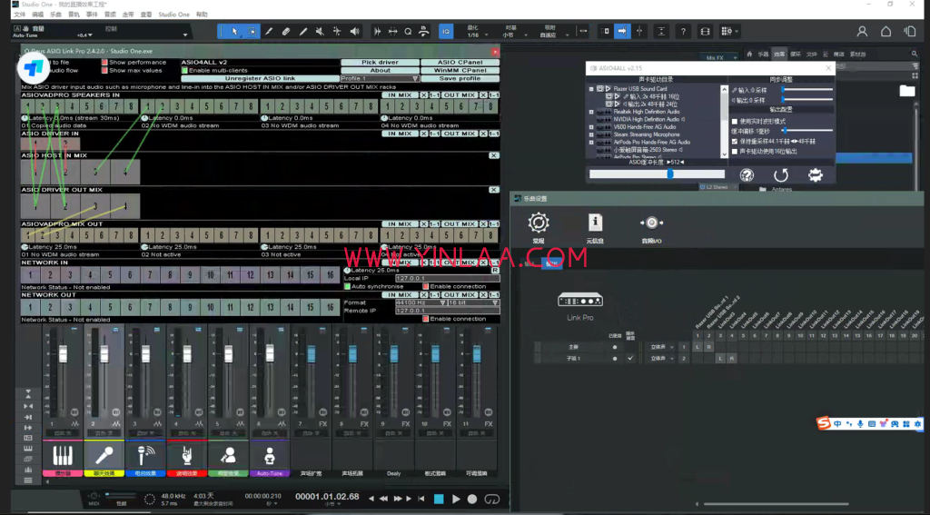Click the Save profile button

tap(460, 78)
